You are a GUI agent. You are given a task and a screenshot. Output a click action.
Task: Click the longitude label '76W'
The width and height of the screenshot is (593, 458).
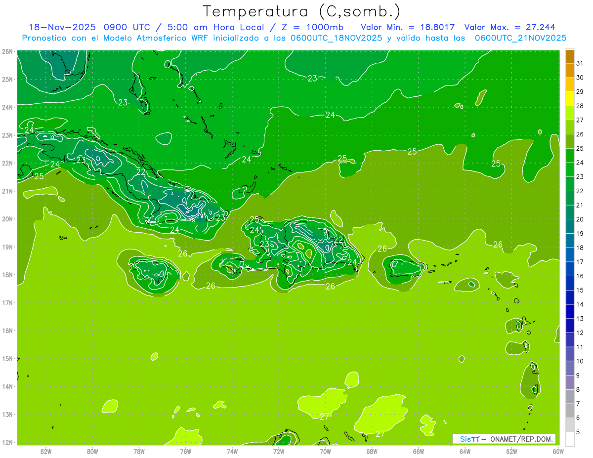(x=186, y=451)
